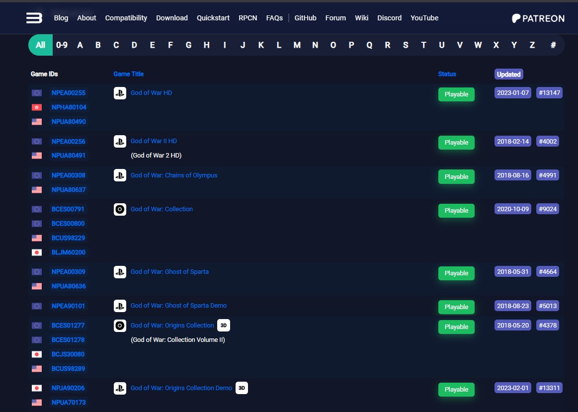This screenshot has height=412, width=578.
Task: Click the US flag next to NPUA80491
Action: [36, 156]
